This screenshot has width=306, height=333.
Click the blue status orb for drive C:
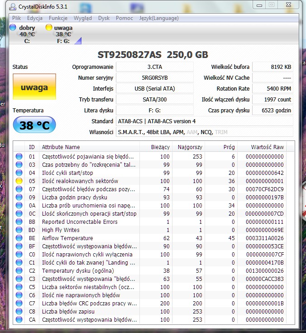(13, 27)
